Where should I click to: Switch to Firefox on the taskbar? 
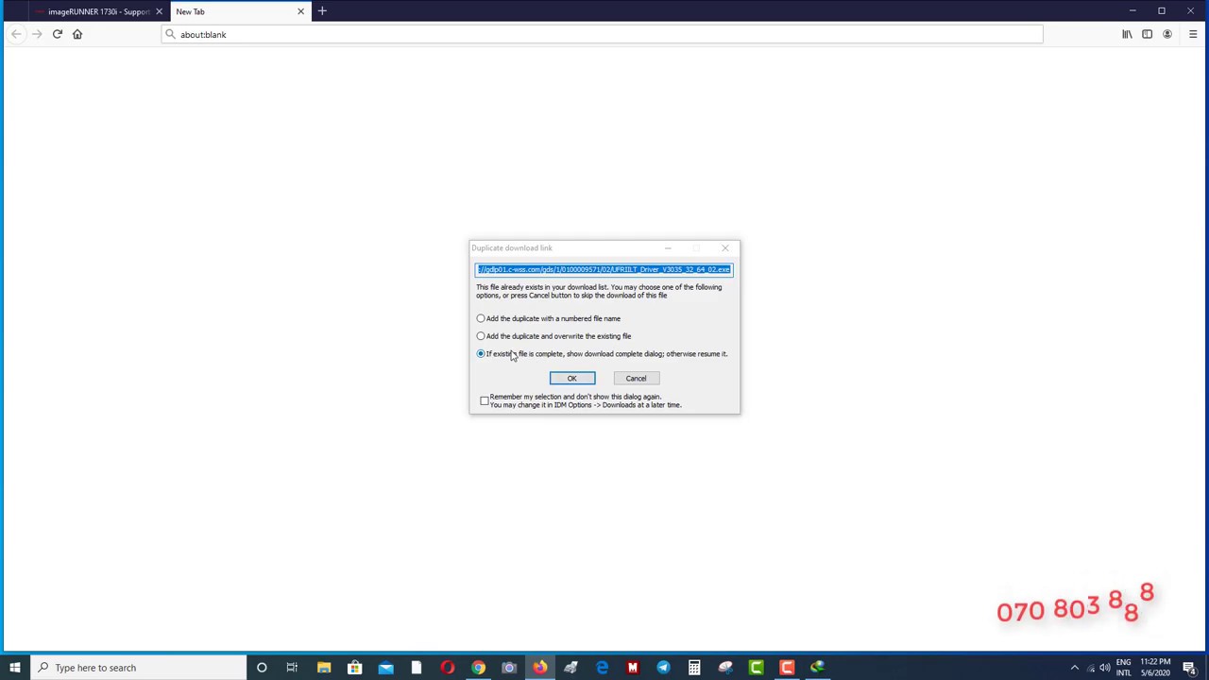(540, 668)
